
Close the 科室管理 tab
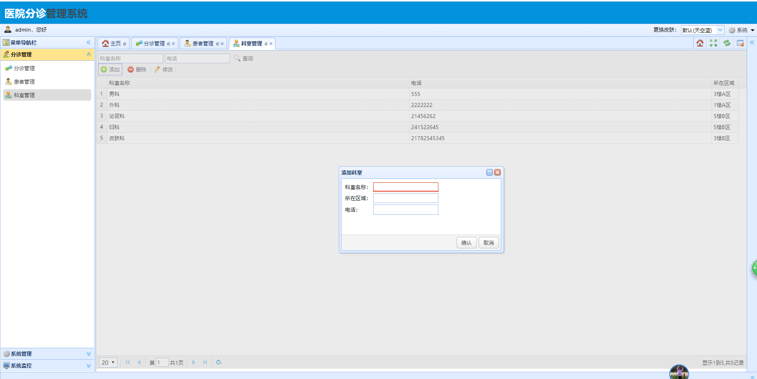271,44
